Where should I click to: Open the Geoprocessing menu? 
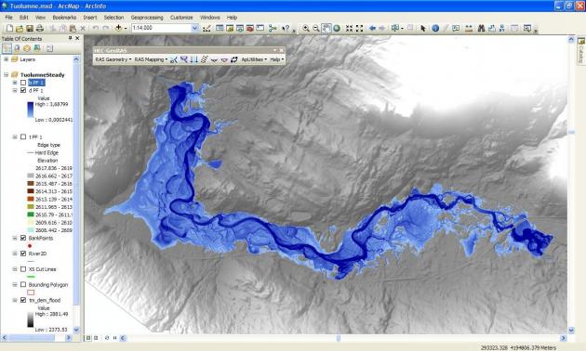click(x=147, y=18)
